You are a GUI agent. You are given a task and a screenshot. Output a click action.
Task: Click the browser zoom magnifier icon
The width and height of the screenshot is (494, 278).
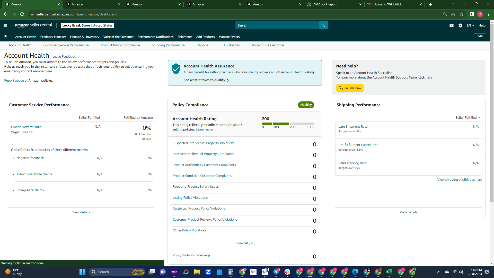click(x=445, y=14)
